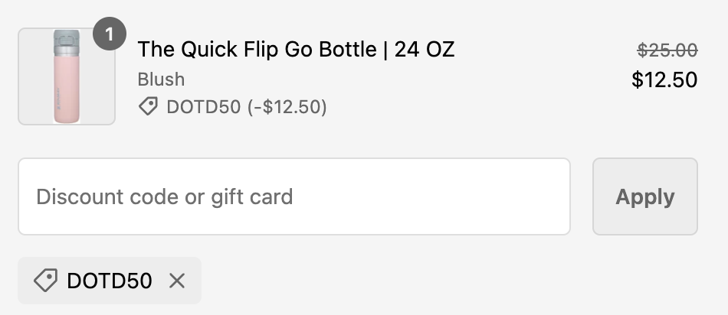Screen dimensions: 728x315
Task: Click the "(-$12.50)" savings amount under Blush
Action: (x=287, y=107)
